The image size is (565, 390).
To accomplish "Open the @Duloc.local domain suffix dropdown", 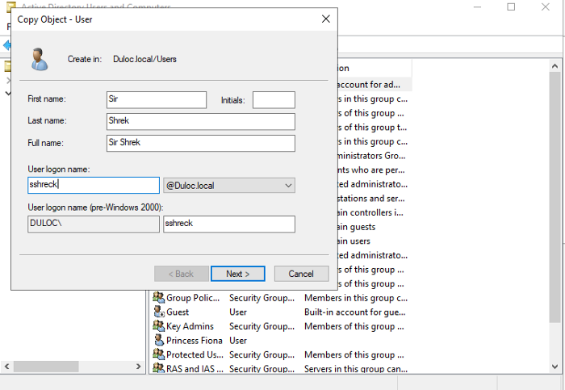I will 229,185.
